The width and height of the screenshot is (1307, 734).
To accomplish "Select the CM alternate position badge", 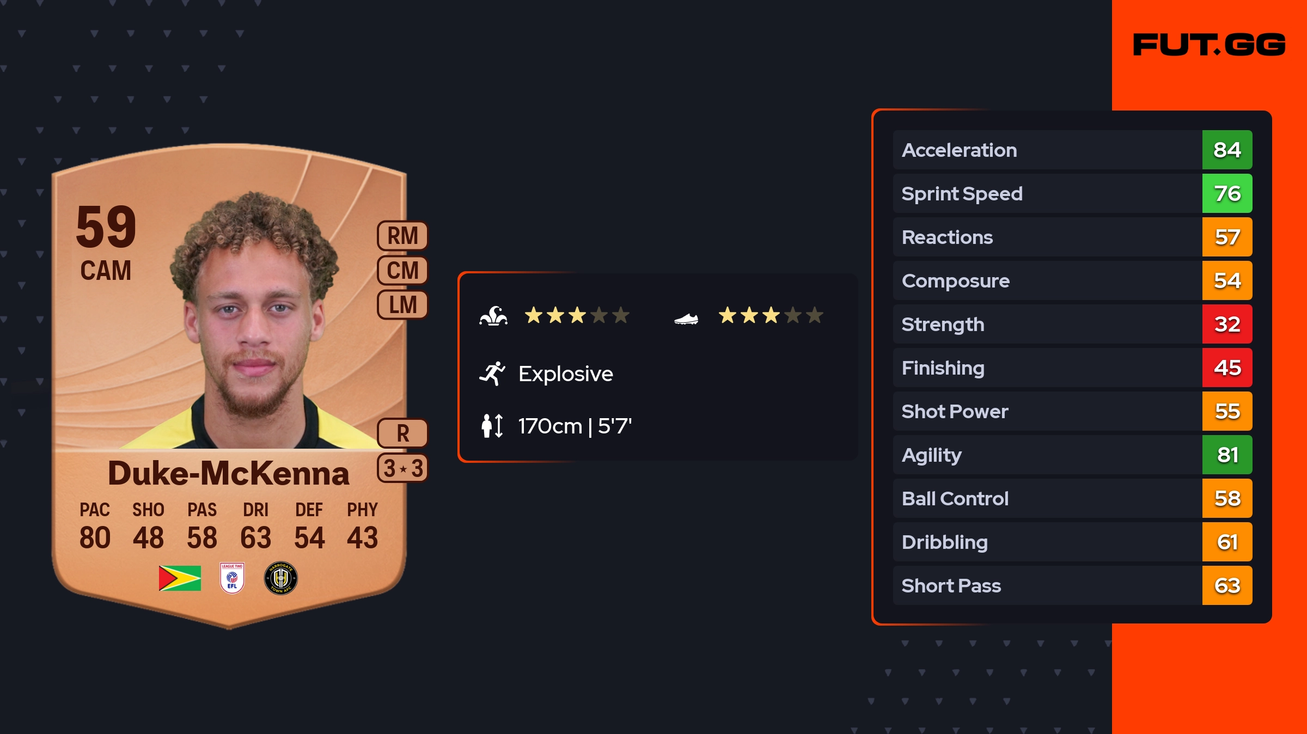I will 402,270.
